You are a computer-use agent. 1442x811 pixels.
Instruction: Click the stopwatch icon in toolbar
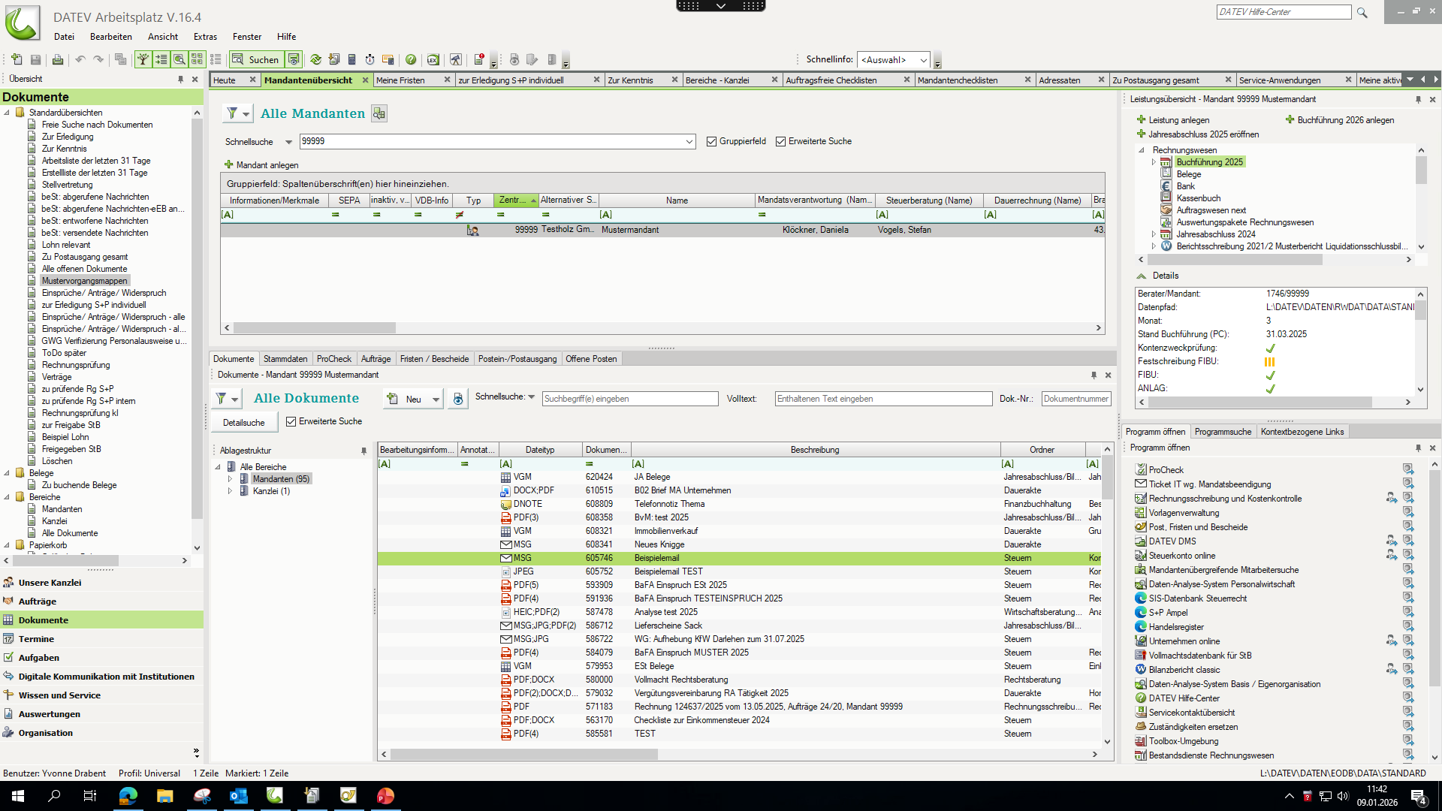point(370,59)
